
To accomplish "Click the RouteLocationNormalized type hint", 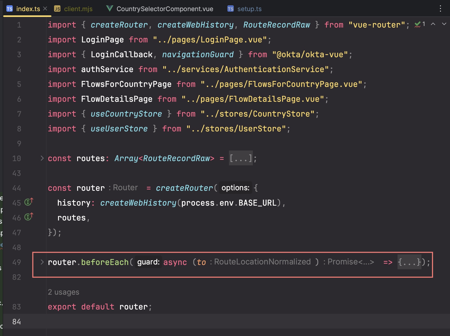I will [x=260, y=262].
